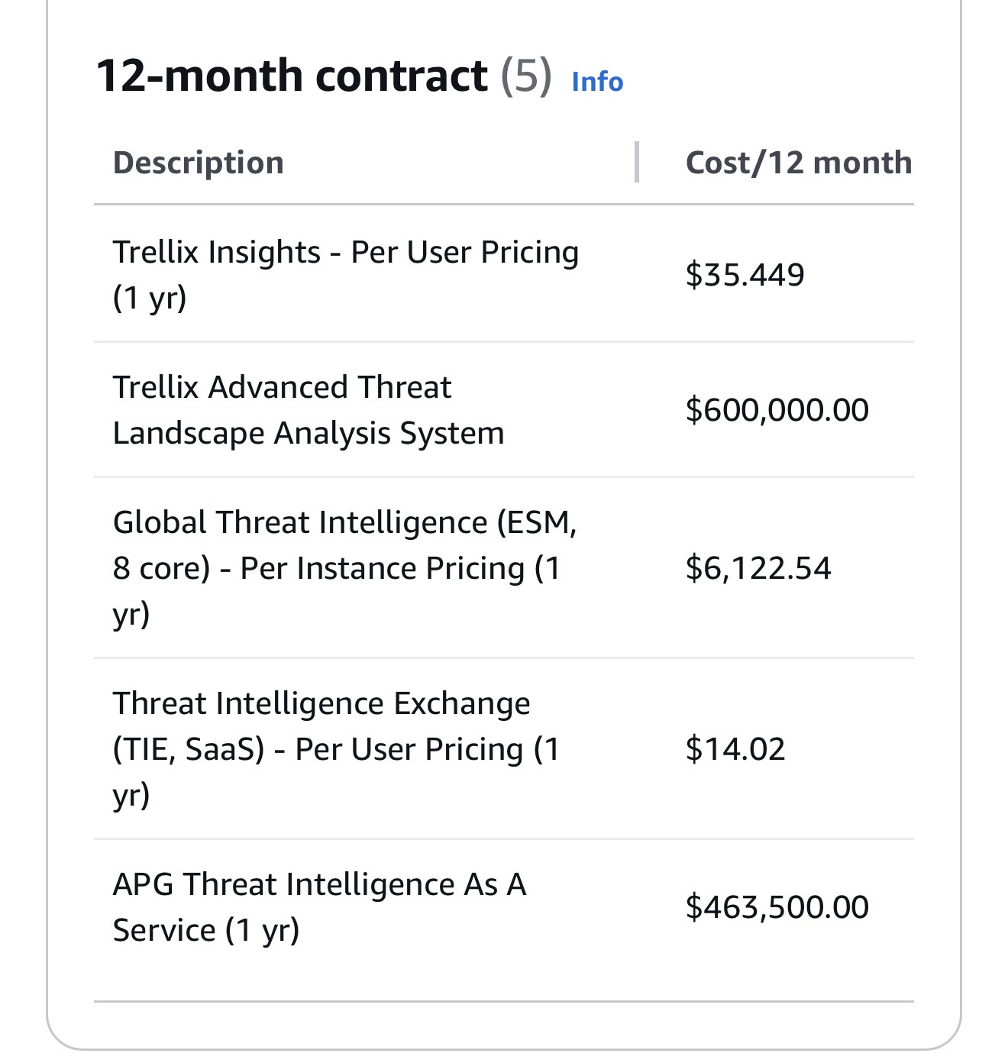The width and height of the screenshot is (1008, 1063).
Task: Click the $600,000.00 cost value
Action: click(x=777, y=410)
